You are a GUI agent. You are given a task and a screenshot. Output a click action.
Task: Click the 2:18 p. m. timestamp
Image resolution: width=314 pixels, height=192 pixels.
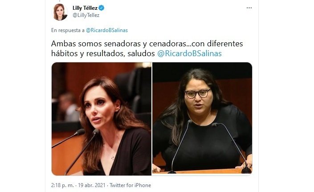coord(62,185)
